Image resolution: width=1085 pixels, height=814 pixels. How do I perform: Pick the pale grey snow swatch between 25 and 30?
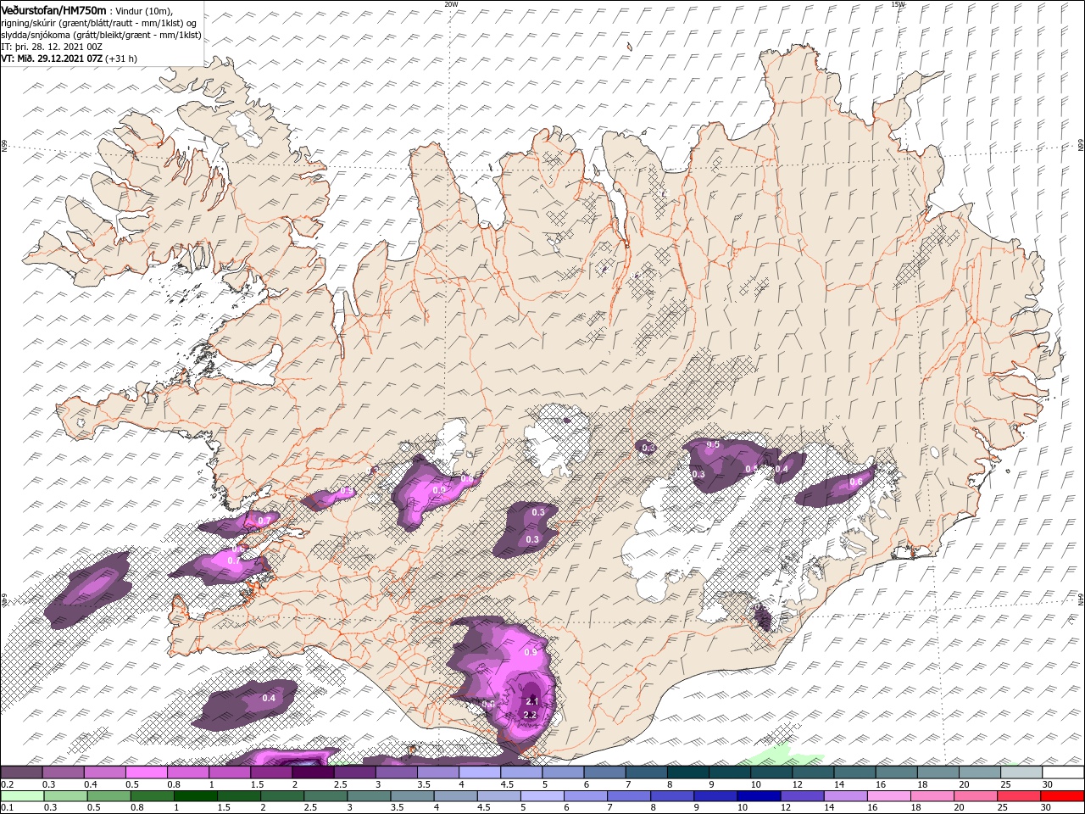[1021, 772]
